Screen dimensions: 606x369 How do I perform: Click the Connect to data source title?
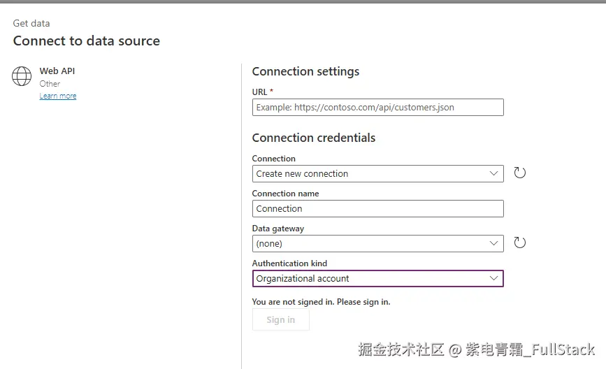87,41
